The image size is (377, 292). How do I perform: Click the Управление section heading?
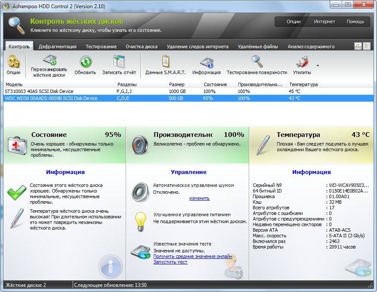tap(188, 172)
